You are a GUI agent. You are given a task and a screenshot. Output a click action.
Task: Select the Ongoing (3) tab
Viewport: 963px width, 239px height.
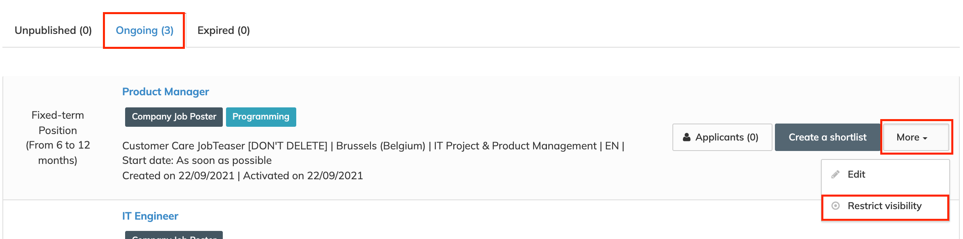(x=144, y=30)
